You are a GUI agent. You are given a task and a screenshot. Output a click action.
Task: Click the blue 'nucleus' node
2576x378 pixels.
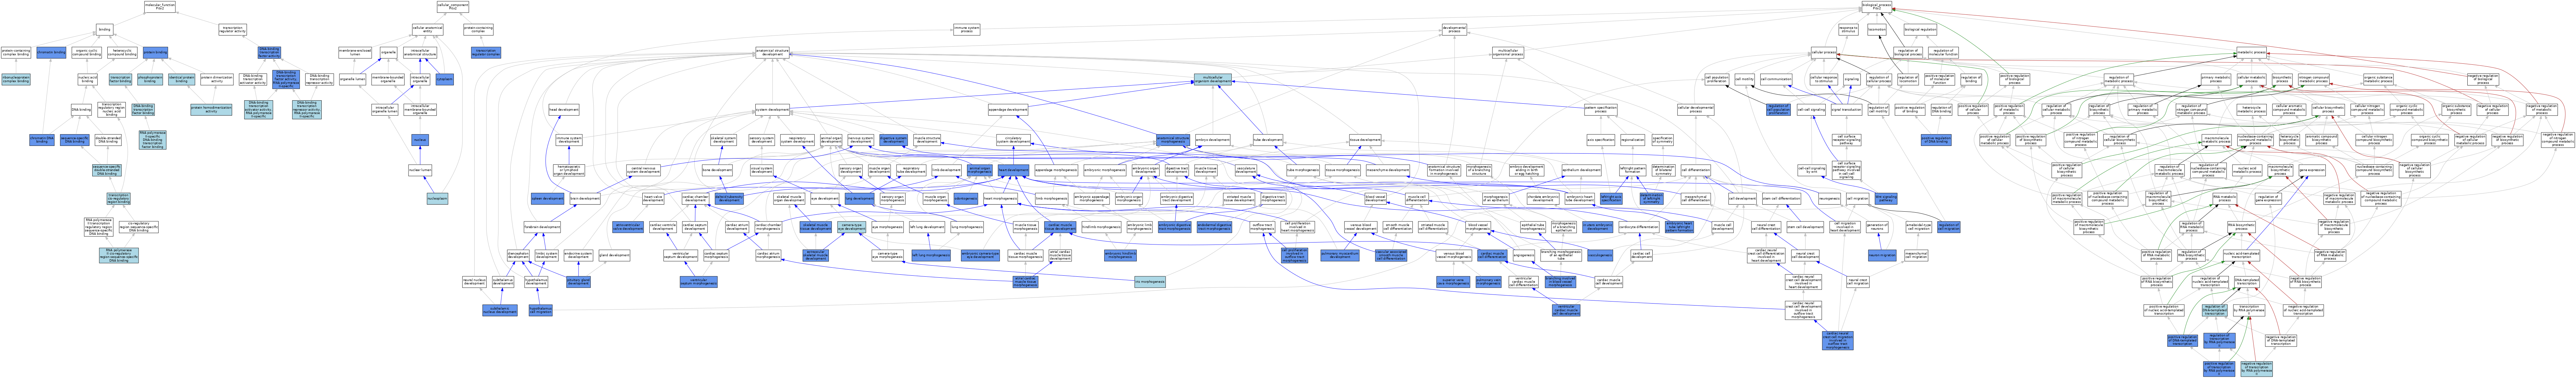[x=420, y=140]
